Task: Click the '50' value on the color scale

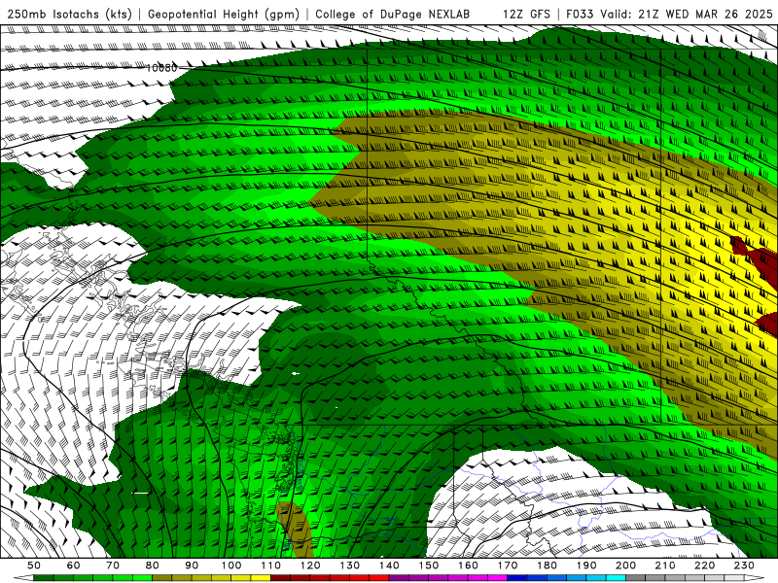Action: pos(34,566)
